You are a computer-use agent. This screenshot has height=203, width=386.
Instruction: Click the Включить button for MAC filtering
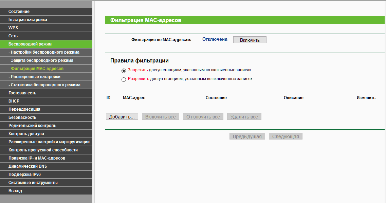(x=250, y=40)
